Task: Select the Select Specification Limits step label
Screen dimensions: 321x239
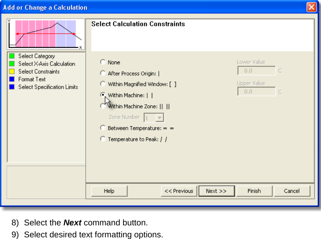Action: [48, 87]
